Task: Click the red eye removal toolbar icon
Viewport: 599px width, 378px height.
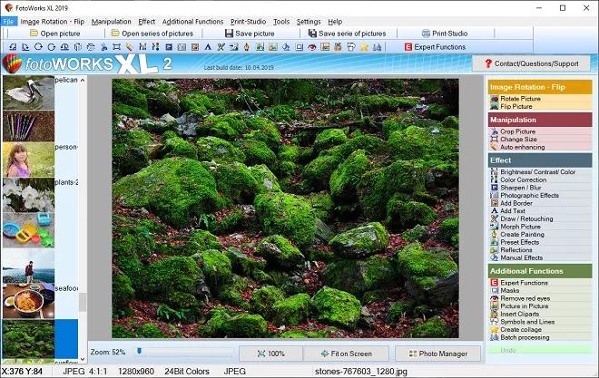Action: coord(311,47)
